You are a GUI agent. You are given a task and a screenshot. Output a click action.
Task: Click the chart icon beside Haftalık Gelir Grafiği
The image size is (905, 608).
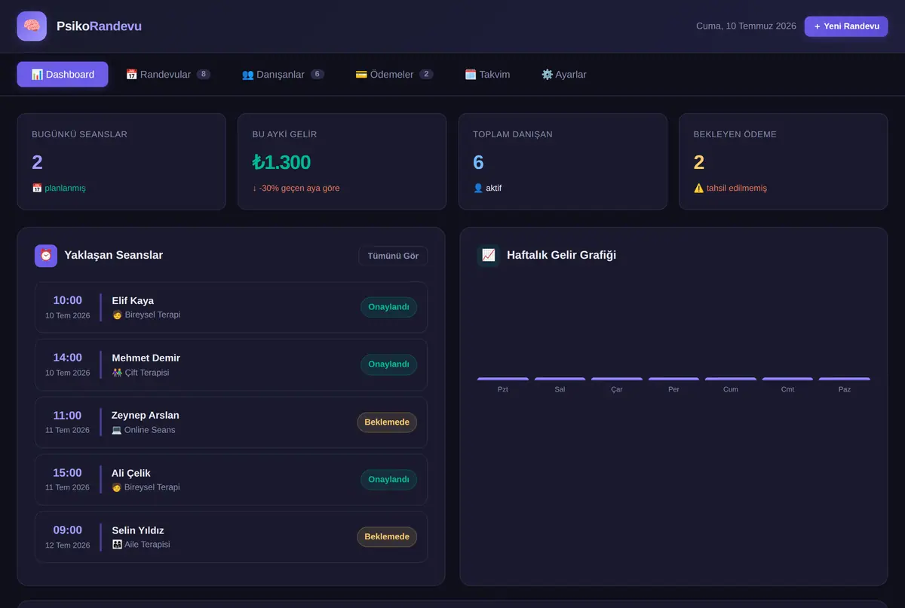pos(489,256)
